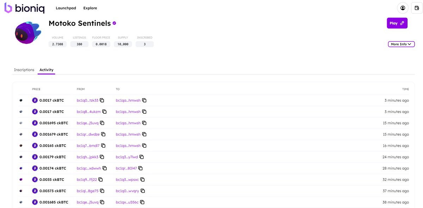Open the Explore menu
This screenshot has width=423, height=208.
[x=90, y=8]
